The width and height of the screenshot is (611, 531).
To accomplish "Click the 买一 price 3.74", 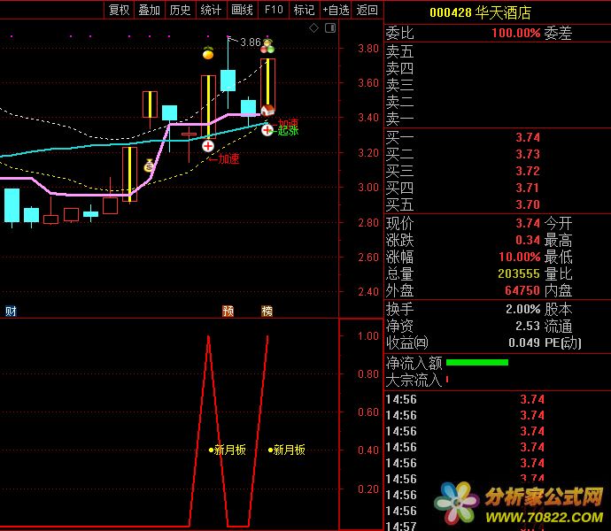I will click(528, 137).
